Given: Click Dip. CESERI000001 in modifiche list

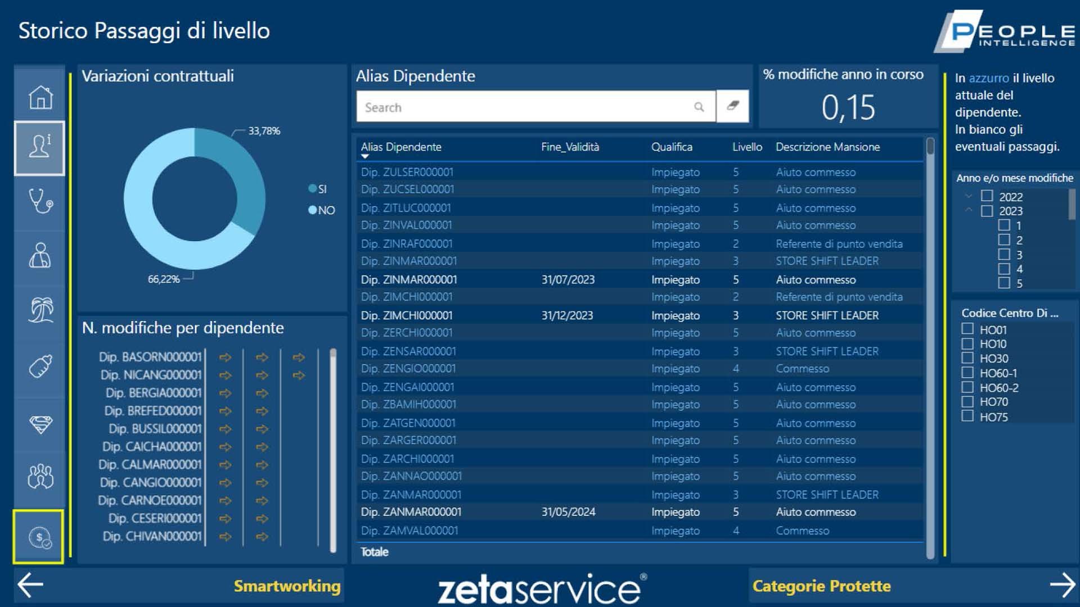Looking at the screenshot, I should [155, 518].
